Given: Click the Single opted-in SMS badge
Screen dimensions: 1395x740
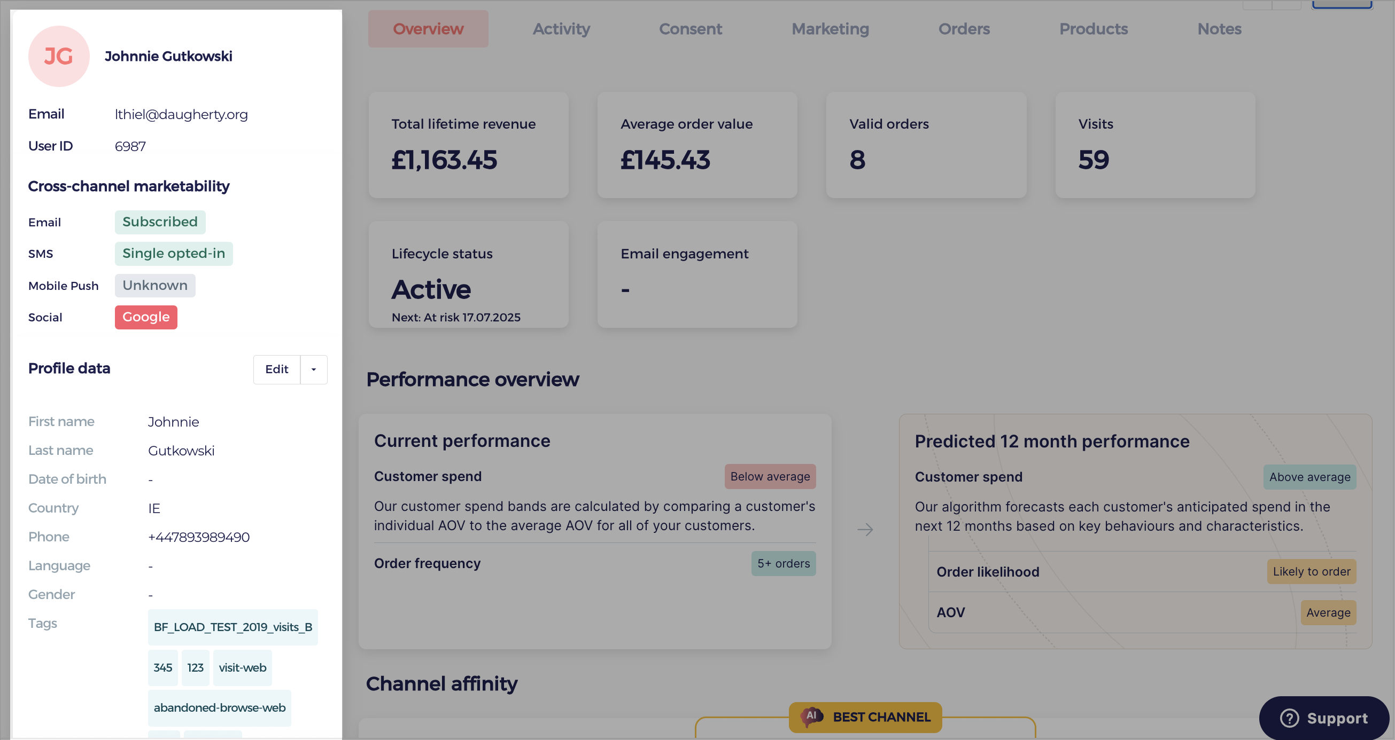Looking at the screenshot, I should pos(173,253).
